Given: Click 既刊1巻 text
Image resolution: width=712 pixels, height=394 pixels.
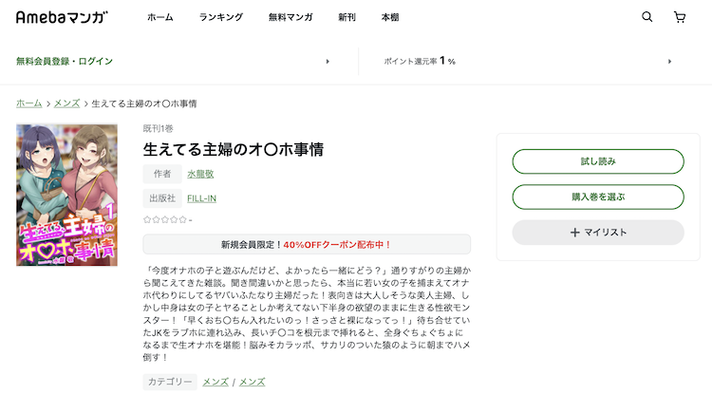Looking at the screenshot, I should [x=158, y=128].
